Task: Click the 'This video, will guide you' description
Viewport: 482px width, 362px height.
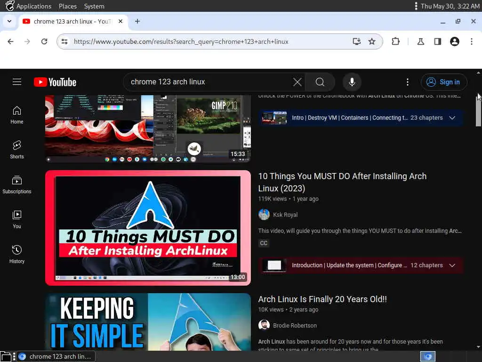Action: click(360, 231)
